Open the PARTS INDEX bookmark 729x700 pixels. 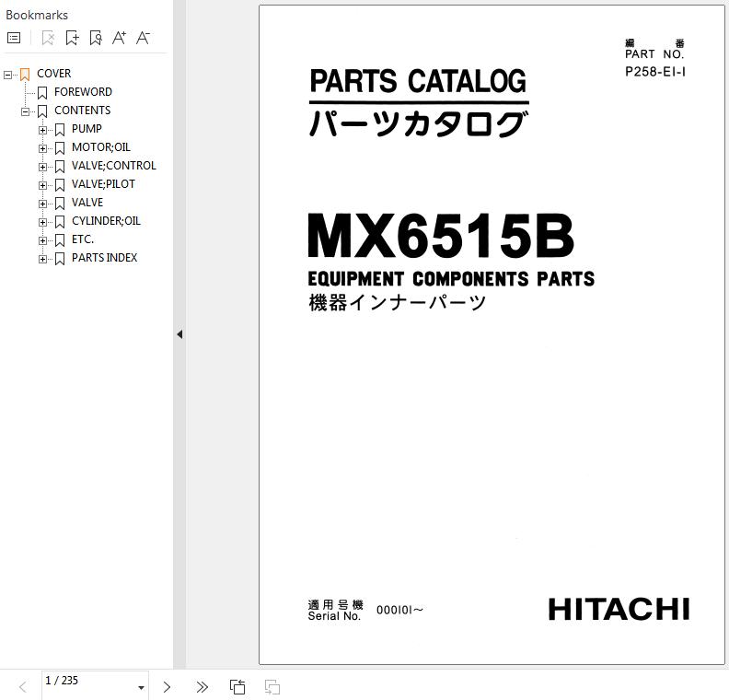105,258
